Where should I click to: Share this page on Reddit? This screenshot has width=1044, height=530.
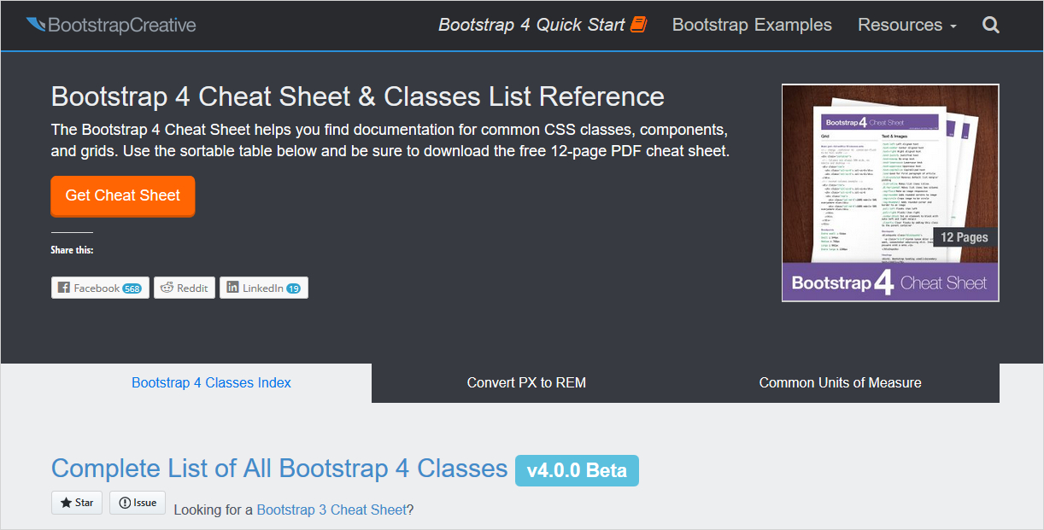click(185, 288)
